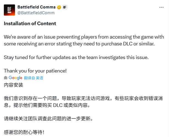Open the Battlefield Comms profile avatar

tap(9, 10)
